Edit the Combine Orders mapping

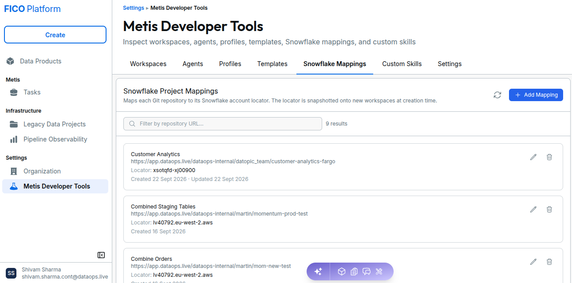click(x=533, y=262)
